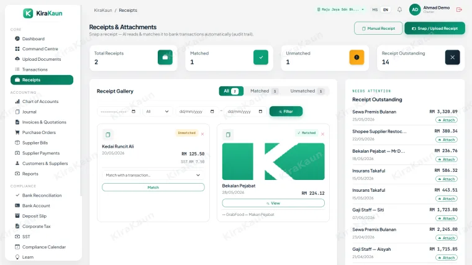Viewport: 472px width, 265px height.
Task: Select Receipts sidebar item
Action: [x=42, y=79]
